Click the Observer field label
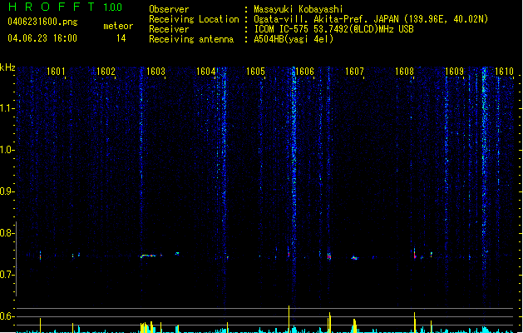The image size is (523, 333). [x=169, y=9]
